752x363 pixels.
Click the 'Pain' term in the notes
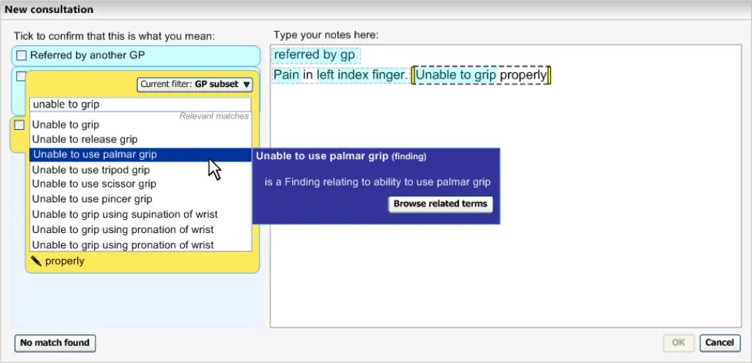click(287, 75)
